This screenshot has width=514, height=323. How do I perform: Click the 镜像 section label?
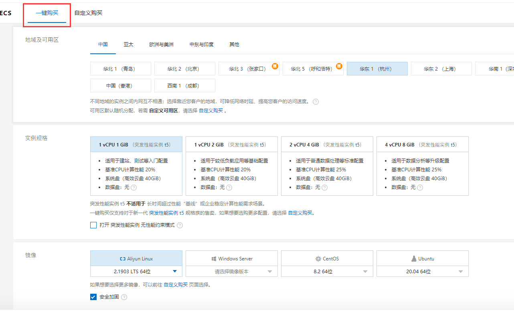[x=31, y=255]
